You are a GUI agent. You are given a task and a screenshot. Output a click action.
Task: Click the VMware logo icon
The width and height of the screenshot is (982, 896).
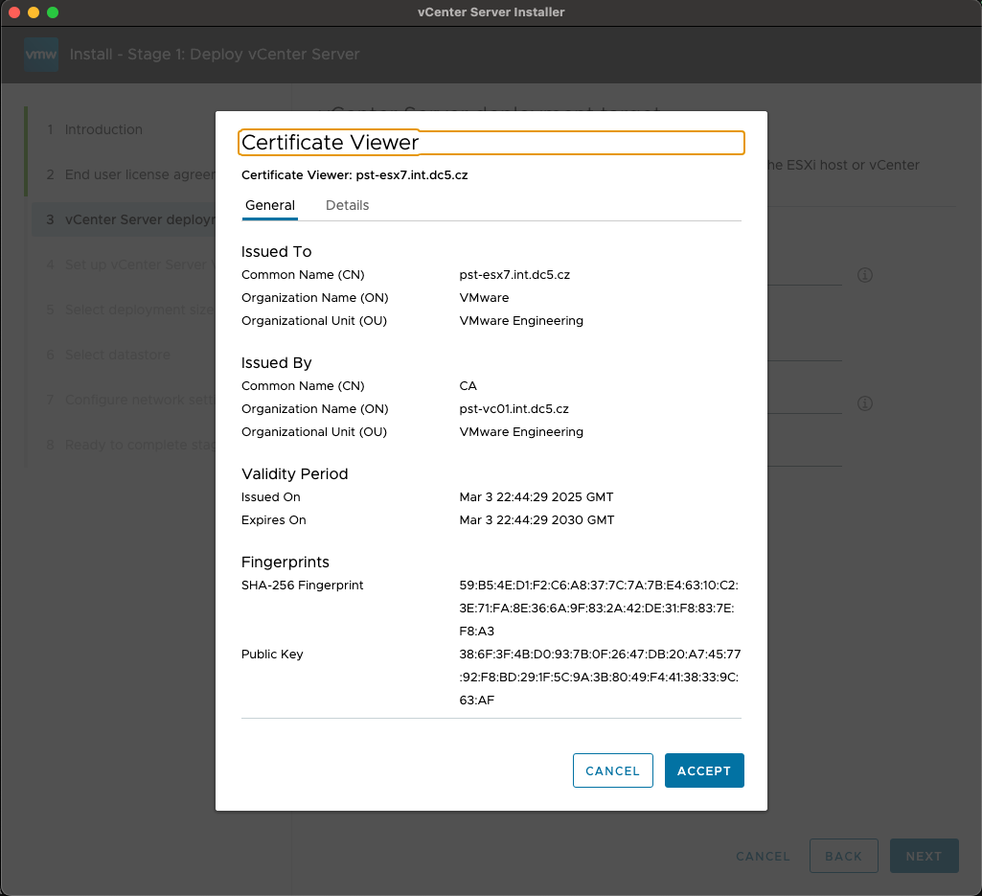pos(41,55)
